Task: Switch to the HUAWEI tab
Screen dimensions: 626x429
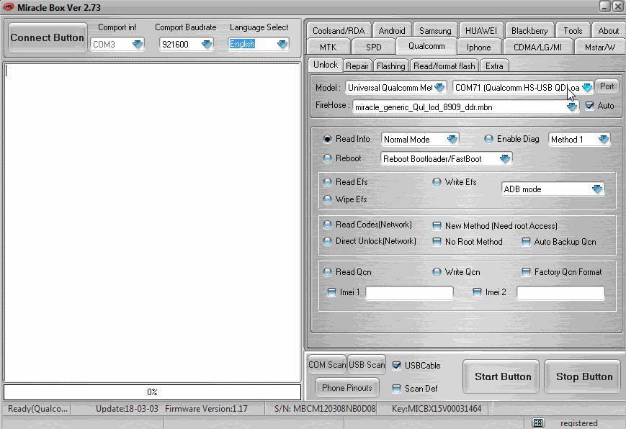Action: 481,31
